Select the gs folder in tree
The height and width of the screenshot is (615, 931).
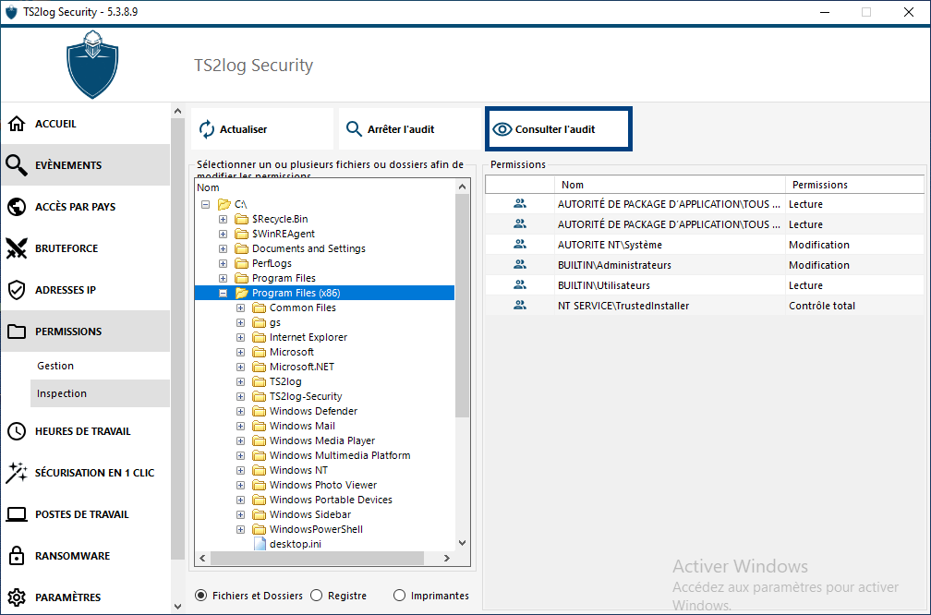click(275, 322)
